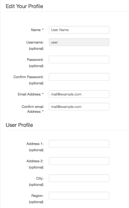Click the Password label
Image resolution: width=129 pixels, height=208 pixels.
(35, 60)
